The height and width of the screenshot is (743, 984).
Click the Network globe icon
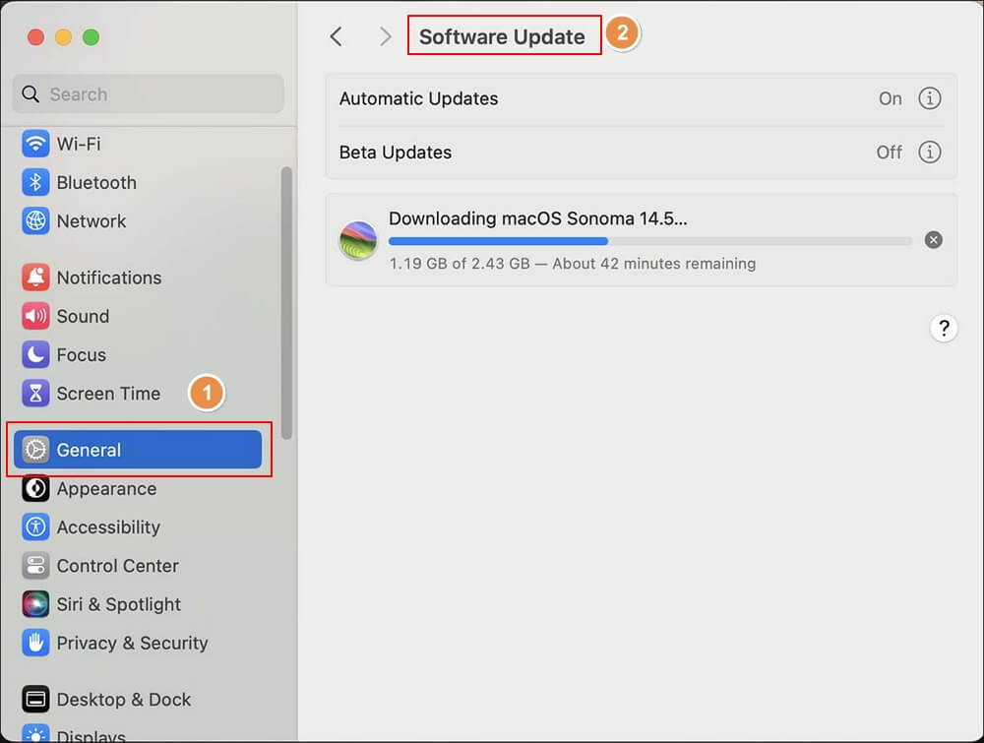[35, 220]
